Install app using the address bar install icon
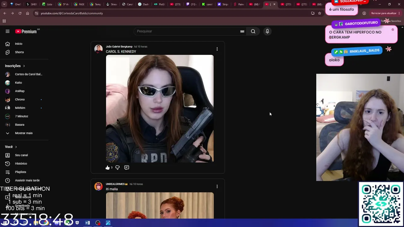This screenshot has height=227, width=404. pyautogui.click(x=313, y=13)
